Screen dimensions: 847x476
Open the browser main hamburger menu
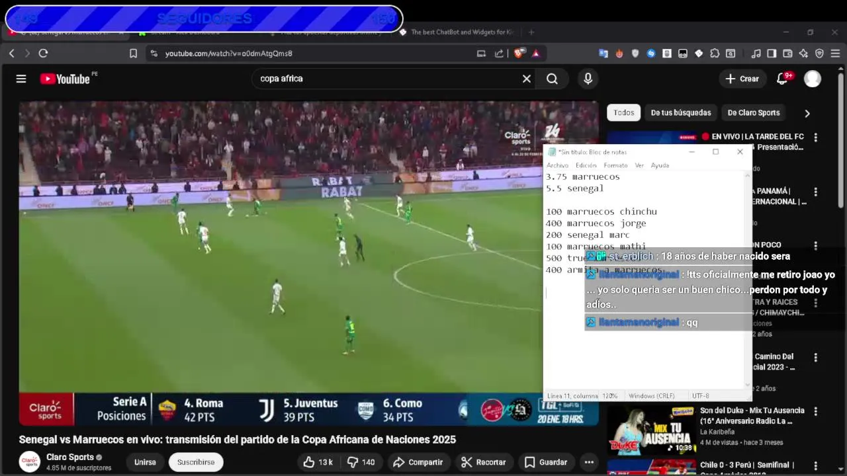835,54
